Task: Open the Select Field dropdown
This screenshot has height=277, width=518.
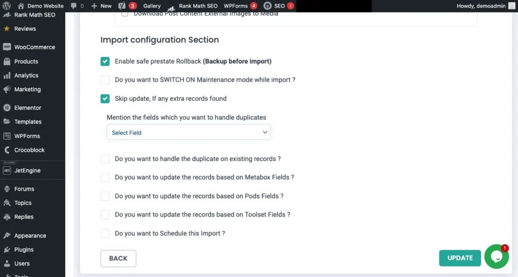Action: [x=189, y=132]
